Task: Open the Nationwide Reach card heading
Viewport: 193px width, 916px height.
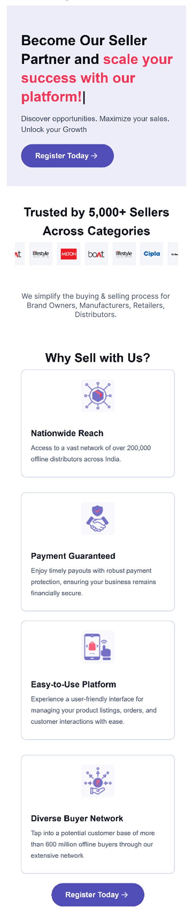Action: (x=67, y=433)
